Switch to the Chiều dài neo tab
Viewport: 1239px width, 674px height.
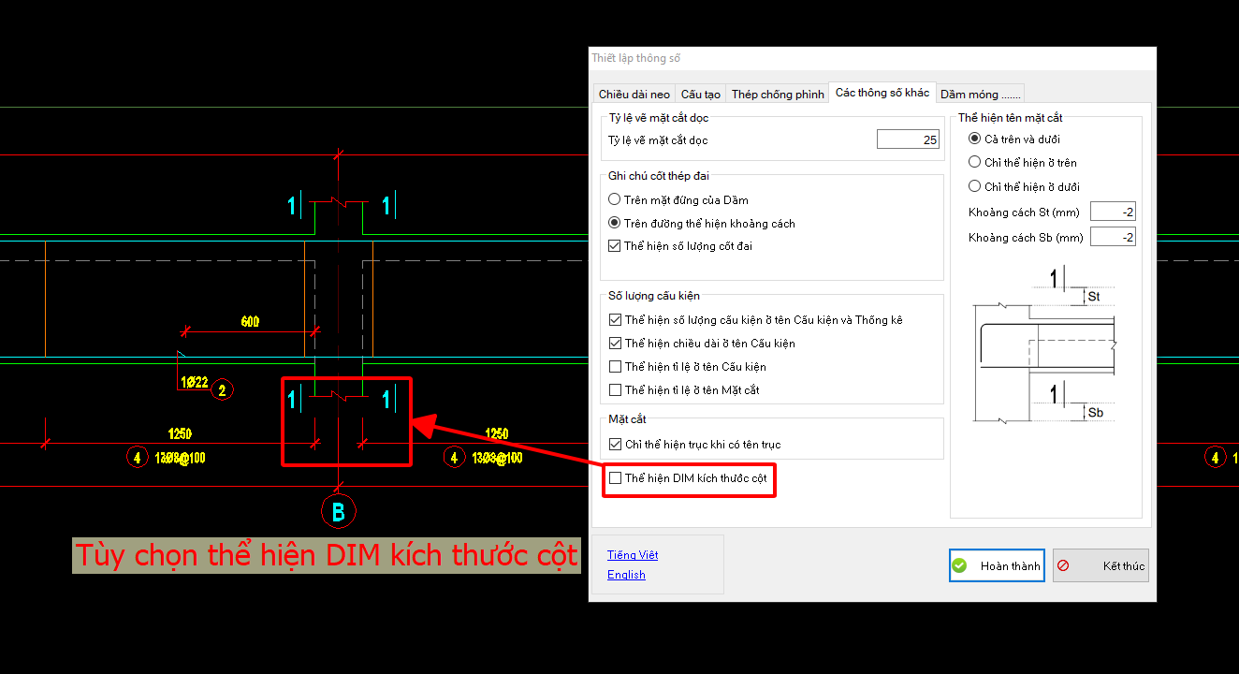coord(634,94)
